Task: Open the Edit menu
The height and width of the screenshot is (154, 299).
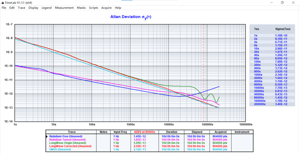Action: [12, 8]
